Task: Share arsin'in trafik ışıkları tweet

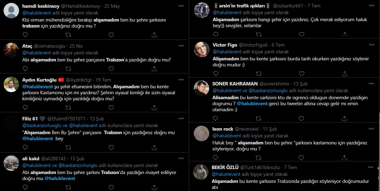Action: tap(345, 34)
